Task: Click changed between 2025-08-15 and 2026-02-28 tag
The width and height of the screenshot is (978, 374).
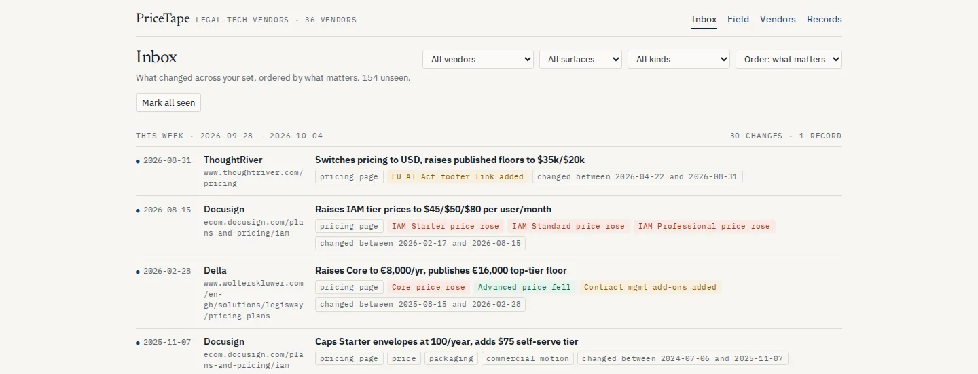Action: [x=420, y=304]
